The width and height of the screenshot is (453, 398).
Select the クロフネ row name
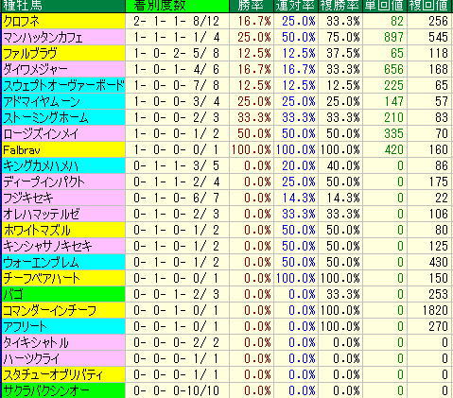pos(22,21)
